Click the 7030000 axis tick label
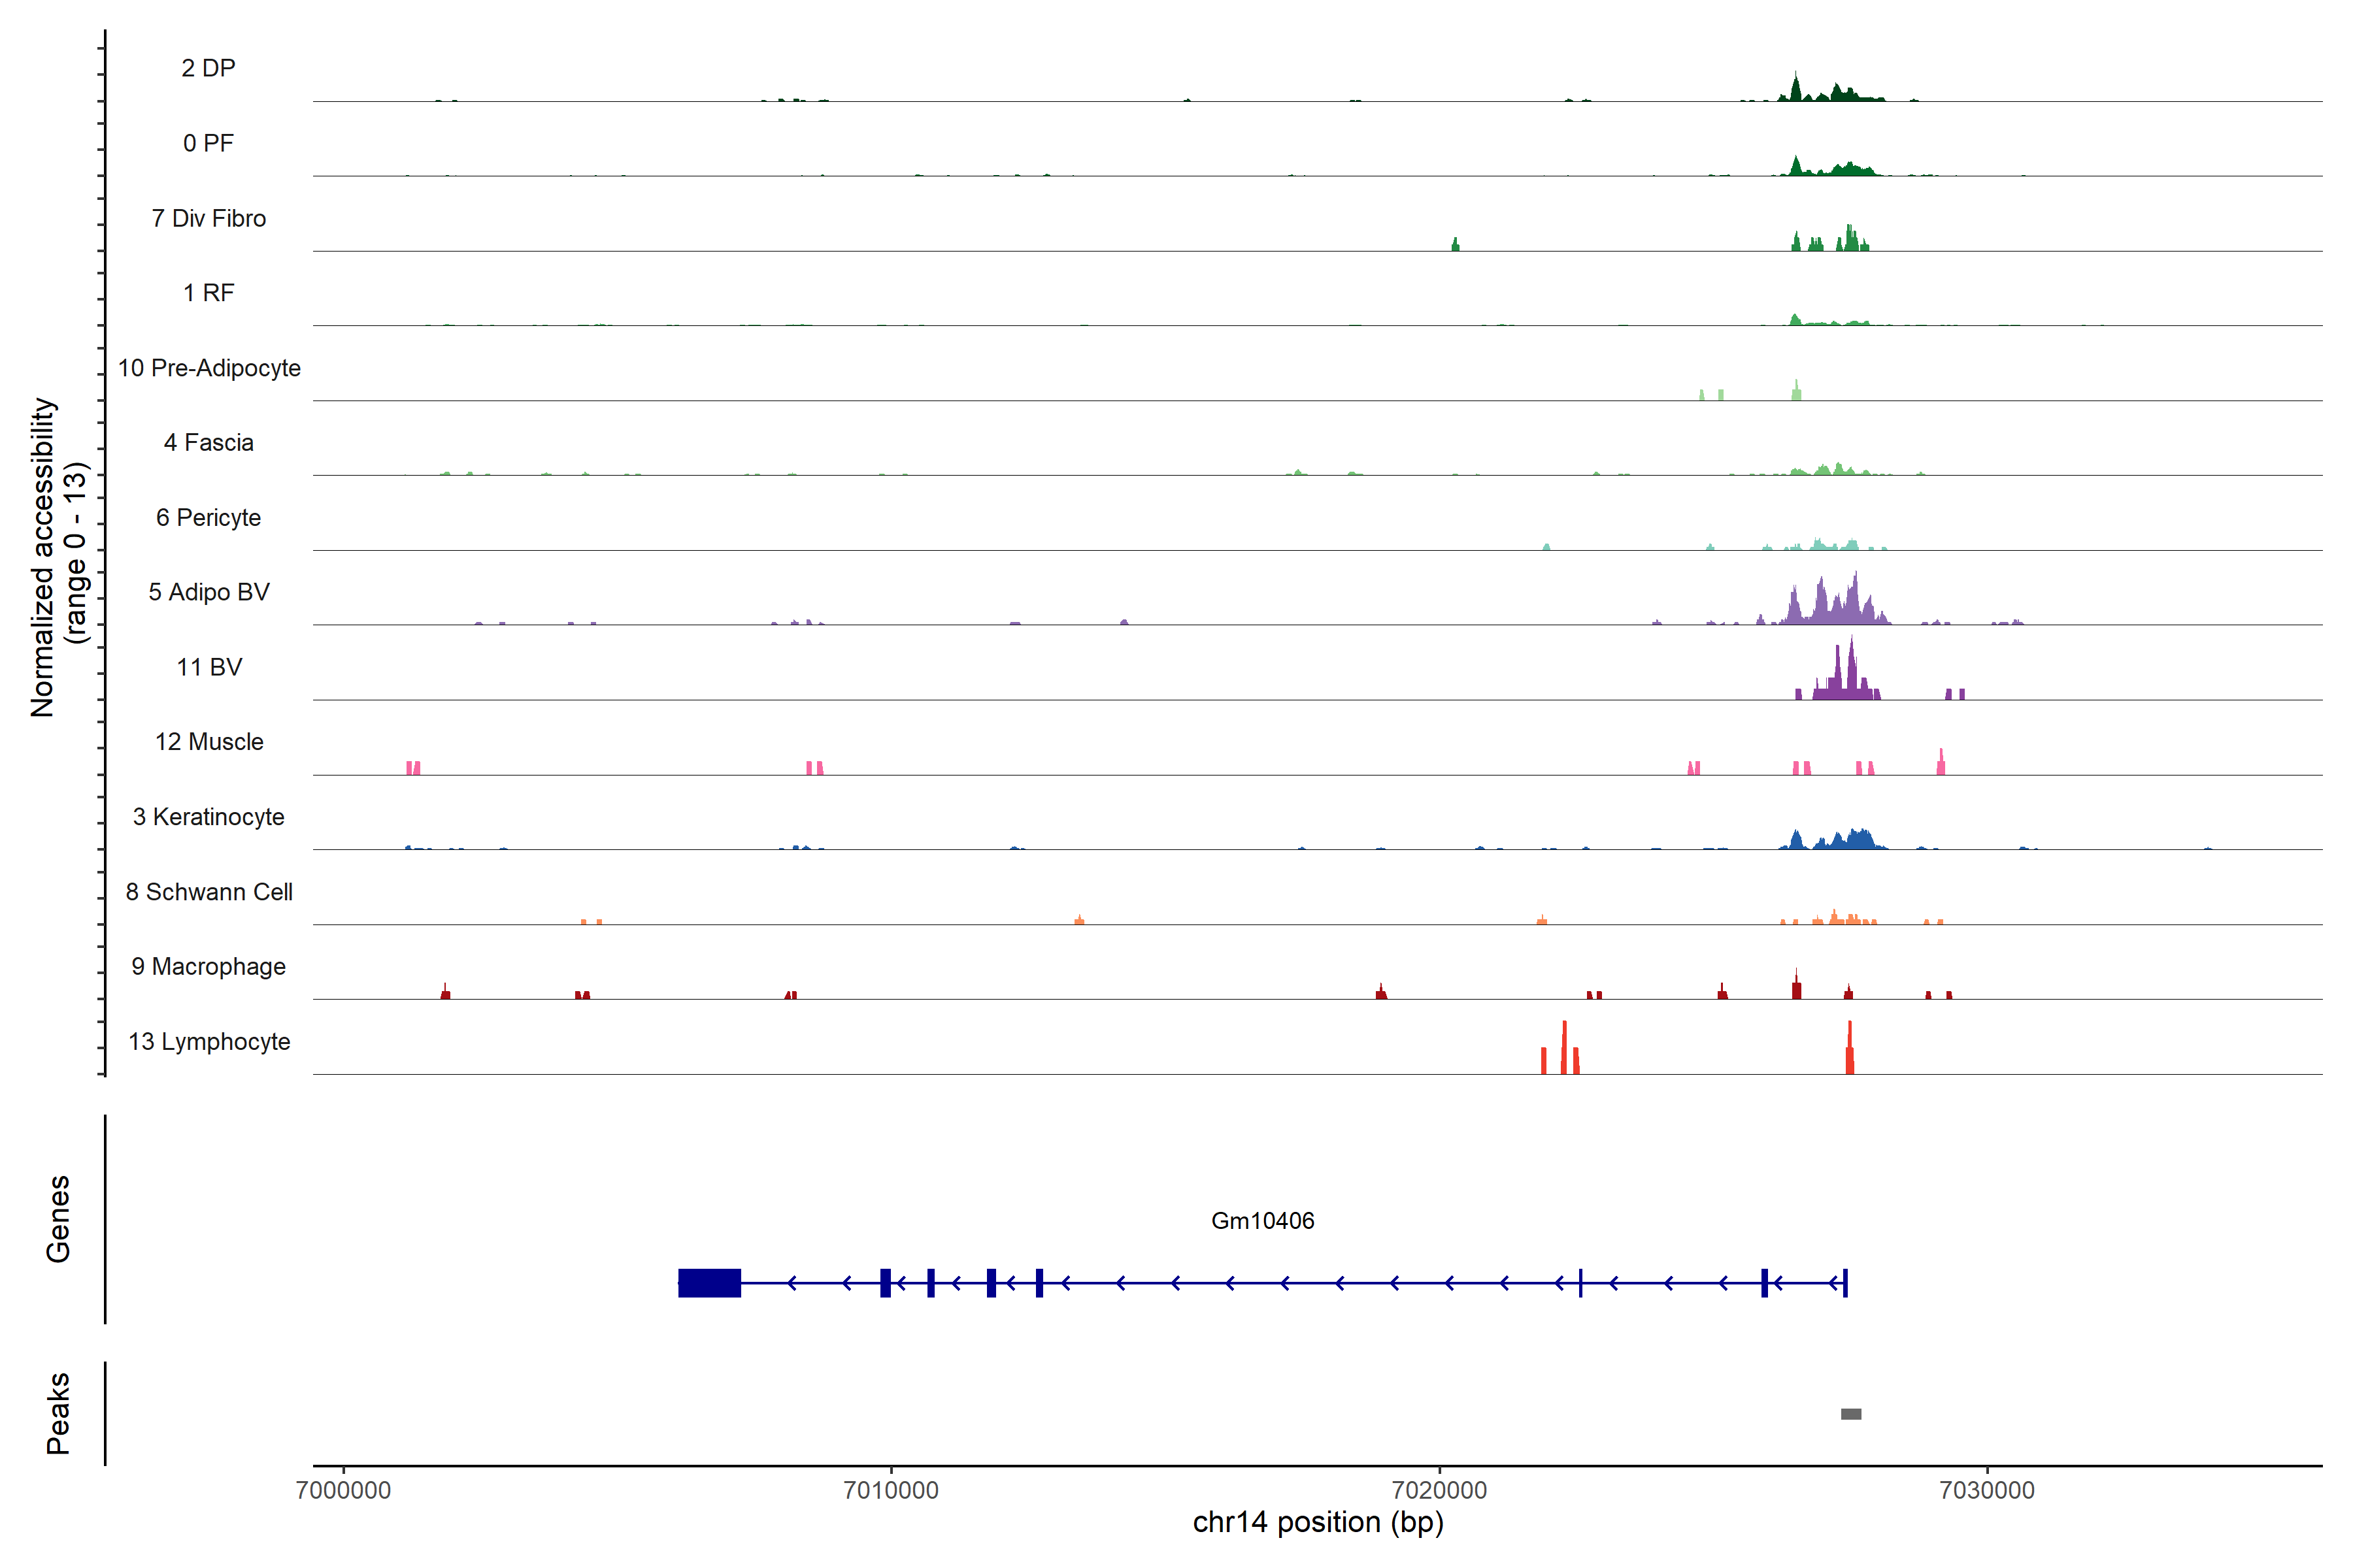The width and height of the screenshot is (2353, 1568). click(1987, 1490)
